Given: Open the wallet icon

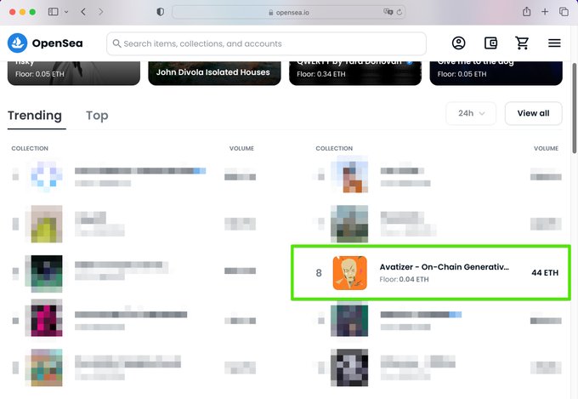Looking at the screenshot, I should click(490, 43).
